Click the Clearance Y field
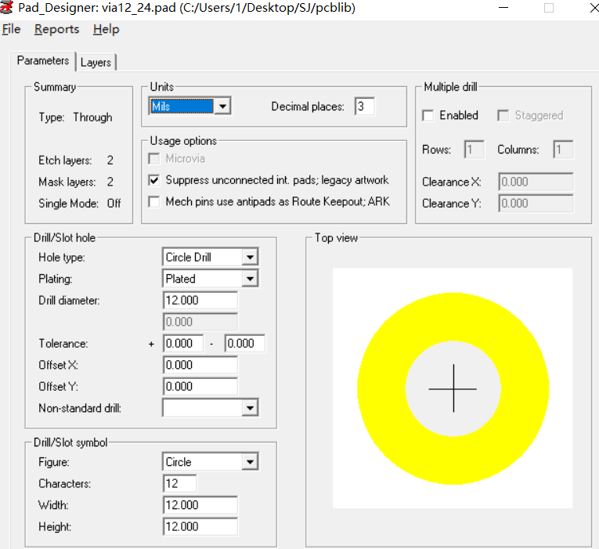 536,204
